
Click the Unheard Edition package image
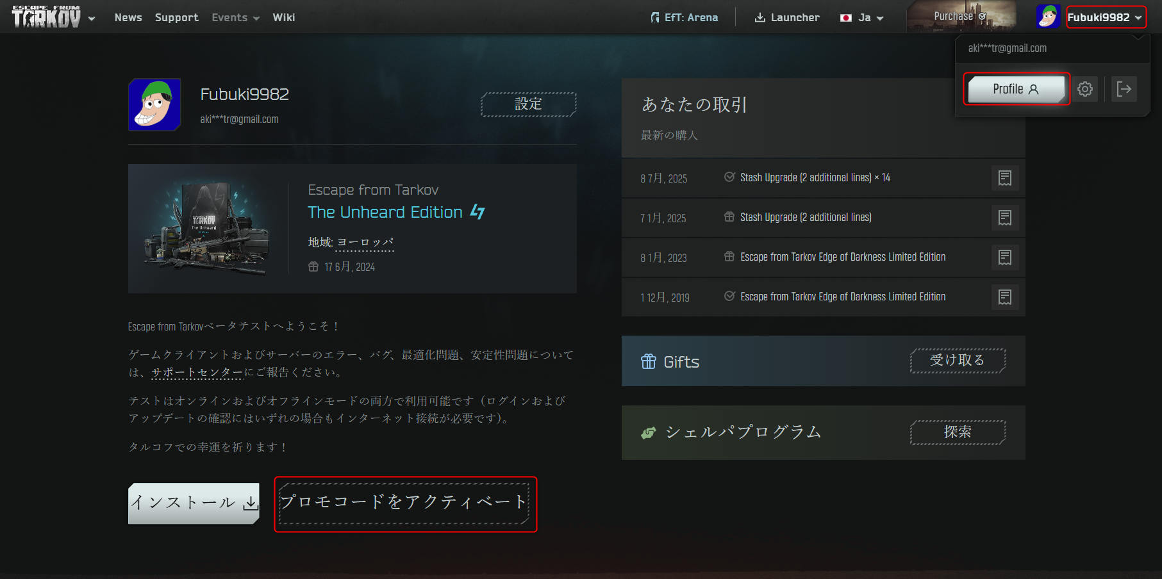207,229
